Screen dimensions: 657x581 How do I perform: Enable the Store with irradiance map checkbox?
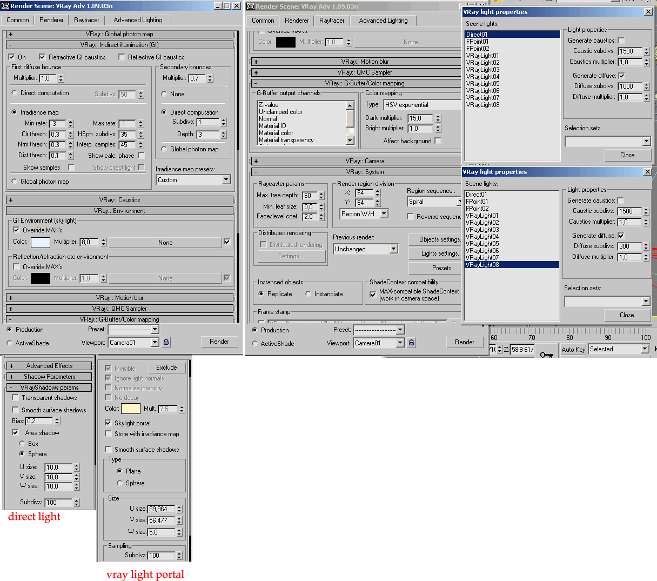coord(108,433)
